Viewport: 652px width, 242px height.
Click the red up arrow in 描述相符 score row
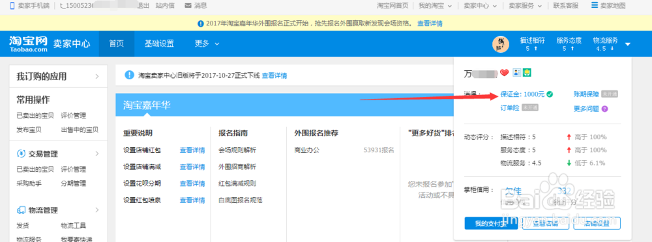tap(569, 137)
